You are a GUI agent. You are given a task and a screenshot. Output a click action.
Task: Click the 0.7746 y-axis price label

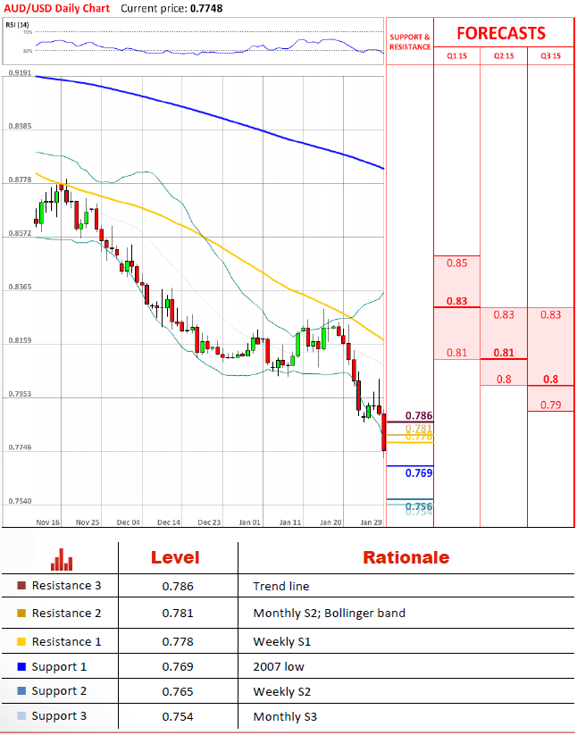click(x=20, y=447)
